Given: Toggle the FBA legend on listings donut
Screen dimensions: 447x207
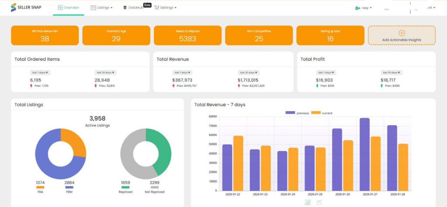Looking at the screenshot, I should [x=40, y=187].
